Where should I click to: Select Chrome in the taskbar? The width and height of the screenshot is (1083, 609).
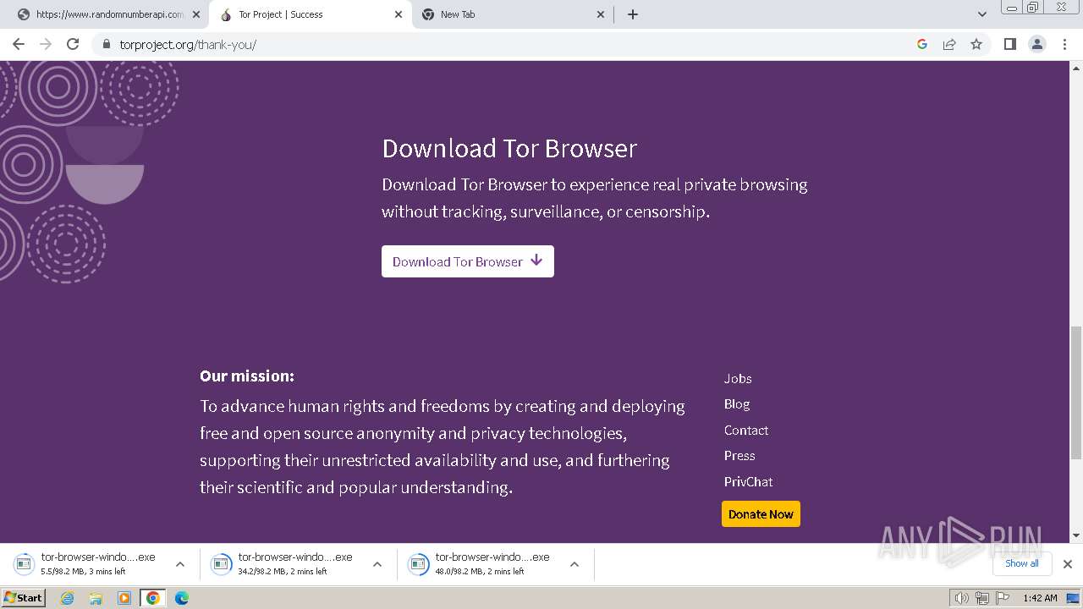(153, 598)
